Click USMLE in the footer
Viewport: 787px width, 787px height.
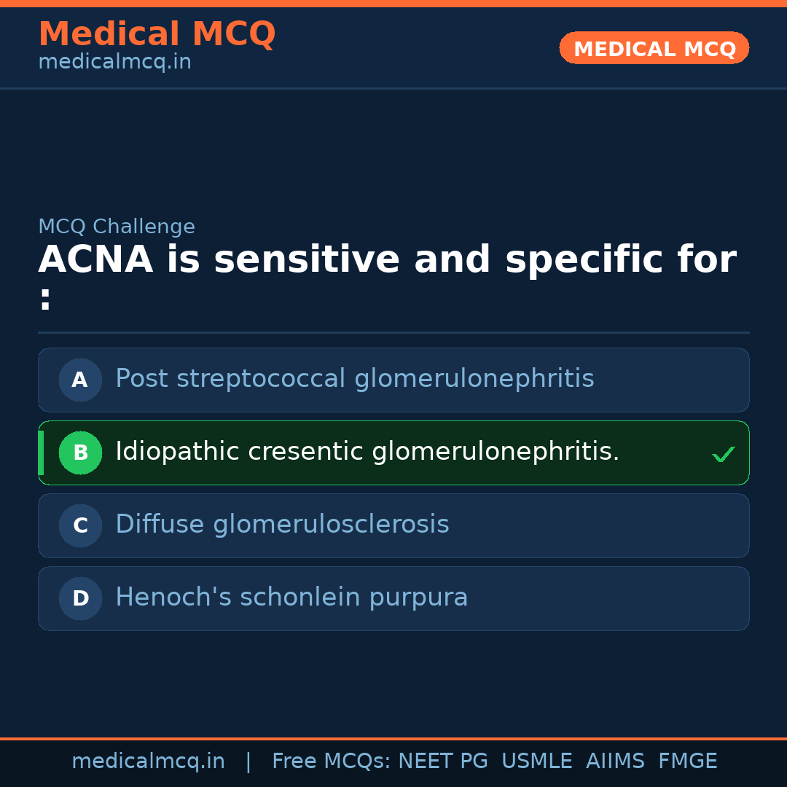[536, 761]
